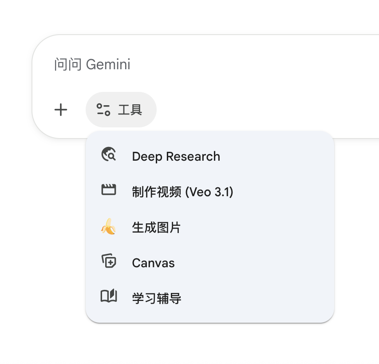Click the sliders icon on the 工具 button
This screenshot has height=364, width=379.
point(103,110)
